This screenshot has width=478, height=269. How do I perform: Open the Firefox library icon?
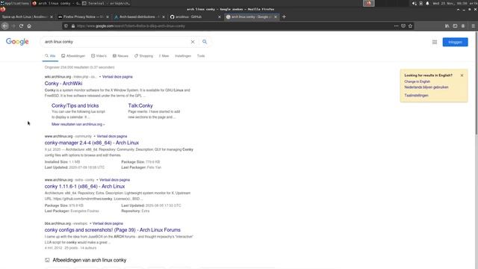(x=447, y=26)
